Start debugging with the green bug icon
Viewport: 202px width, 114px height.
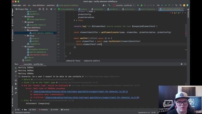142,5
